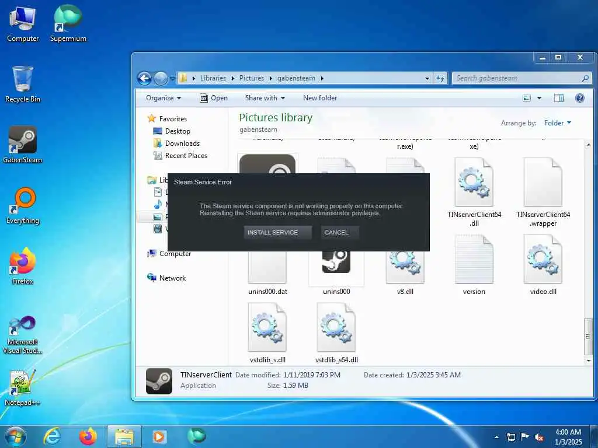Select the vstdlib_s64.dll file

tap(336, 333)
